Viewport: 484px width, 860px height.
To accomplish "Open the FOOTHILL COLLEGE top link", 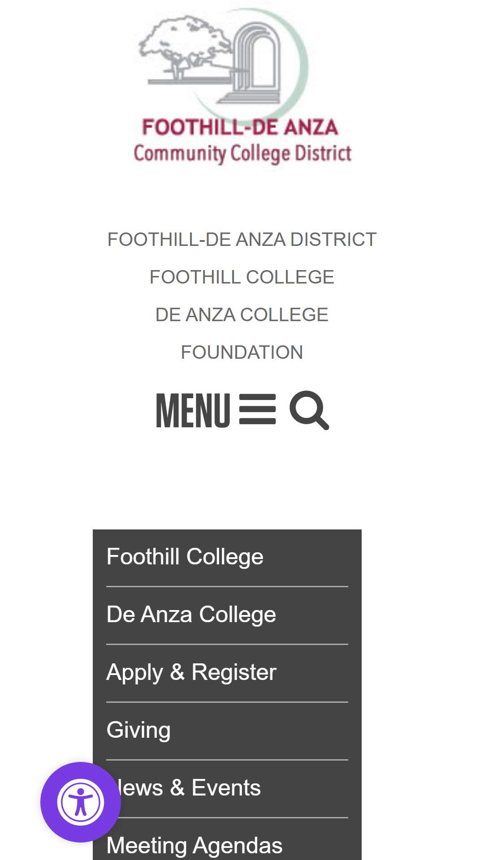I will (242, 277).
